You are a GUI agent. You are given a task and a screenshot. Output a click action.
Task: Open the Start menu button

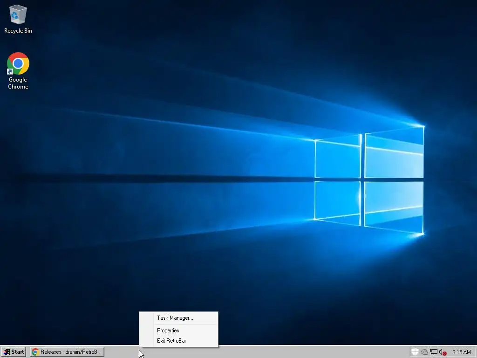[x=14, y=352]
